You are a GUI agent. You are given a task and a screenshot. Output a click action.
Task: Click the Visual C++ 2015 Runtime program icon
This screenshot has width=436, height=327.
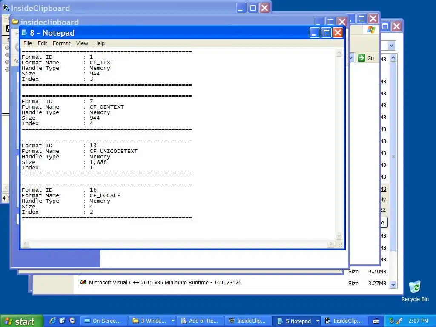(x=83, y=282)
